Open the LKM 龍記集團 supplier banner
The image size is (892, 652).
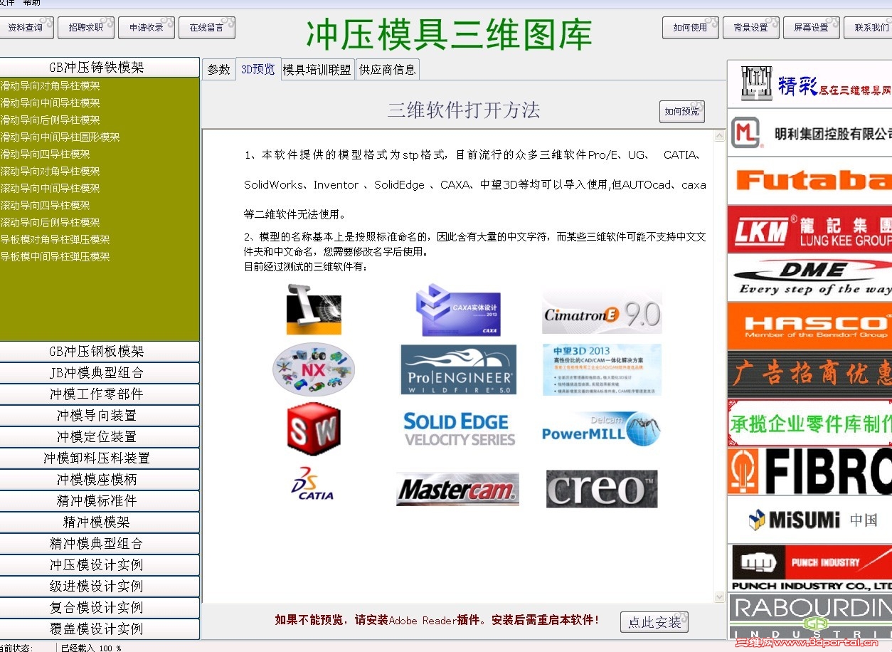pos(809,229)
